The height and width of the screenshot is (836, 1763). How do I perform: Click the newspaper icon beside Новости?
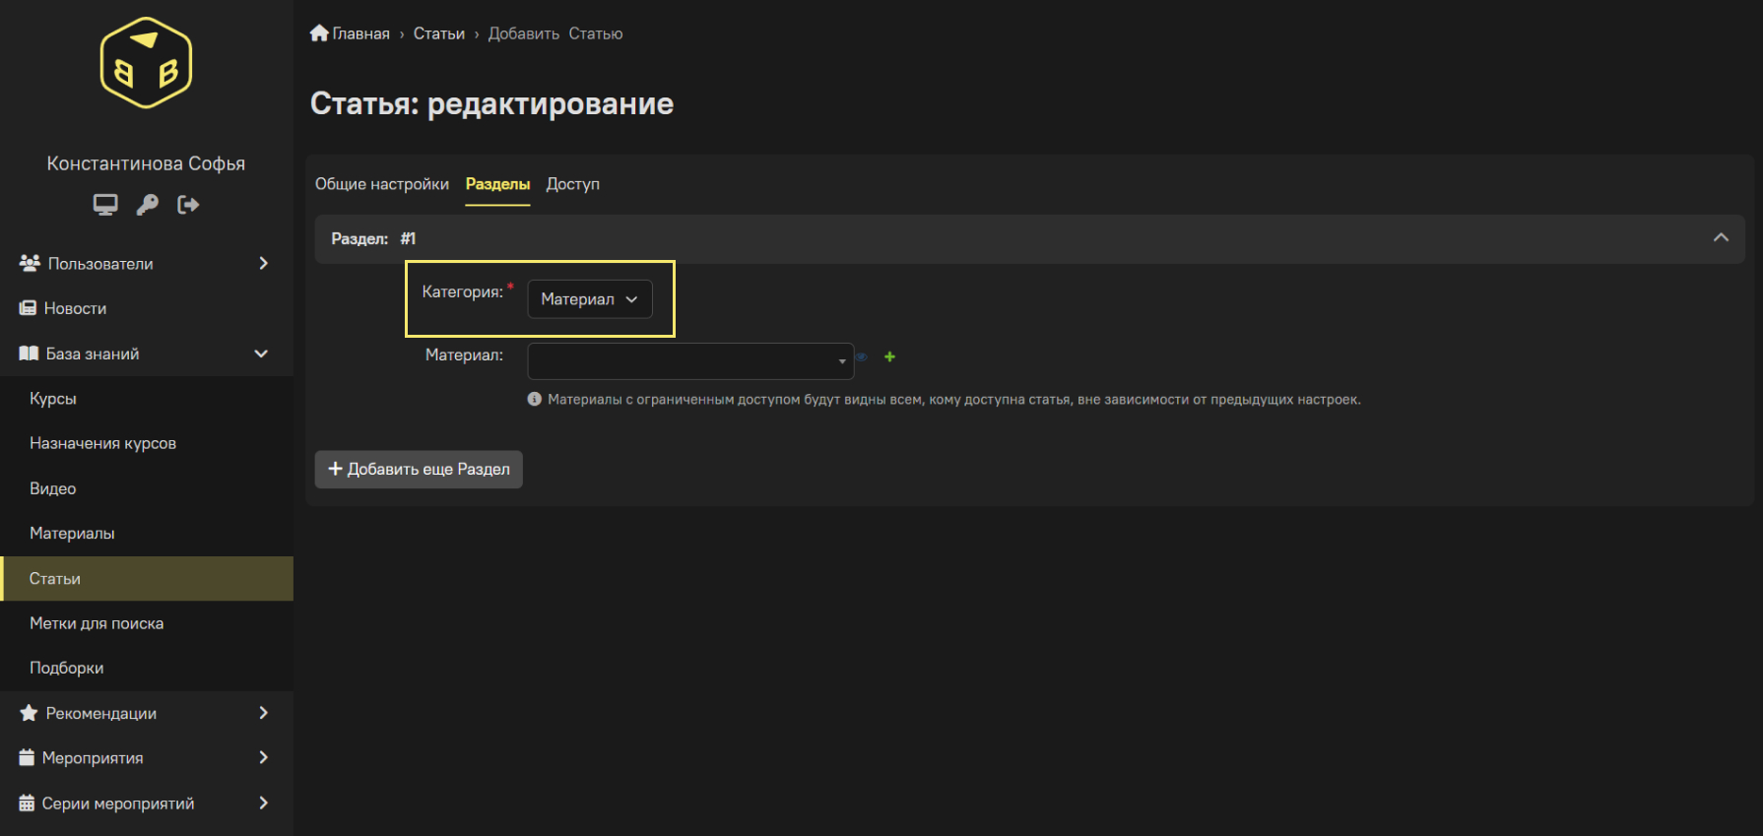28,308
